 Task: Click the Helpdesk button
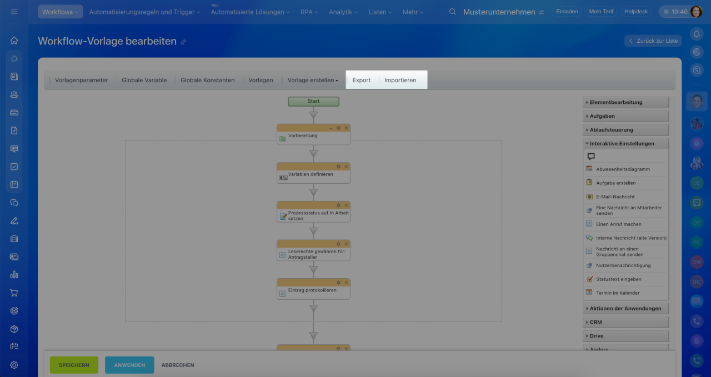(x=636, y=11)
